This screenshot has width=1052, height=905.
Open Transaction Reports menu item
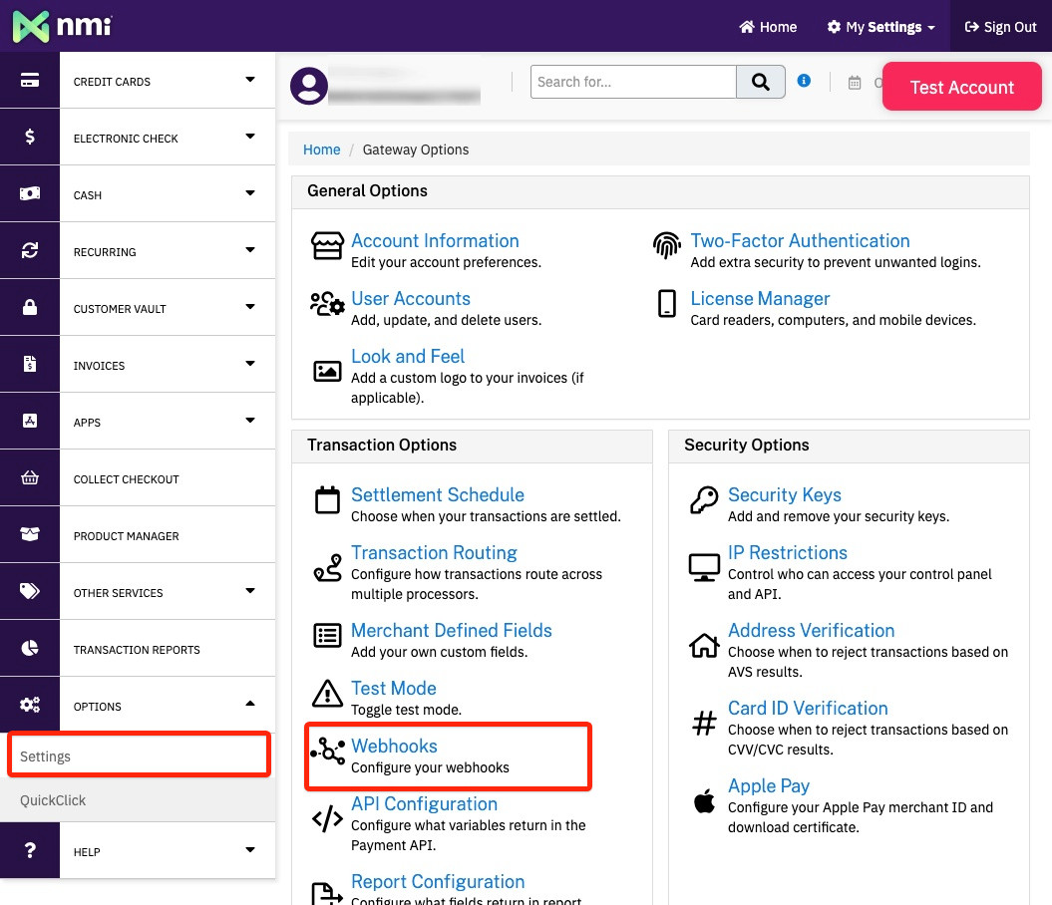(x=137, y=650)
